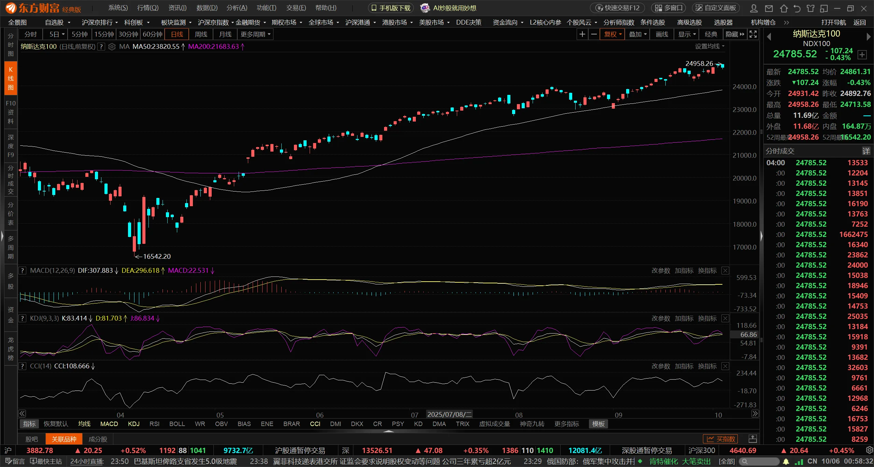Open the 分析(A) menu
Screen dimensions: 874x467
pyautogui.click(x=237, y=8)
